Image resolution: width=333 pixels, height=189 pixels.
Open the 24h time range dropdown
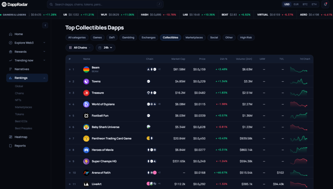tap(105, 48)
